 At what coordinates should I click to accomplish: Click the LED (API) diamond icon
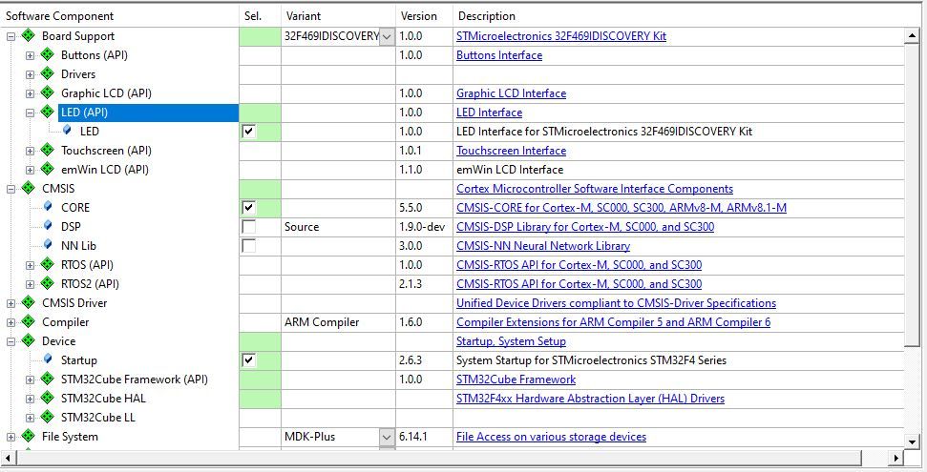point(48,112)
